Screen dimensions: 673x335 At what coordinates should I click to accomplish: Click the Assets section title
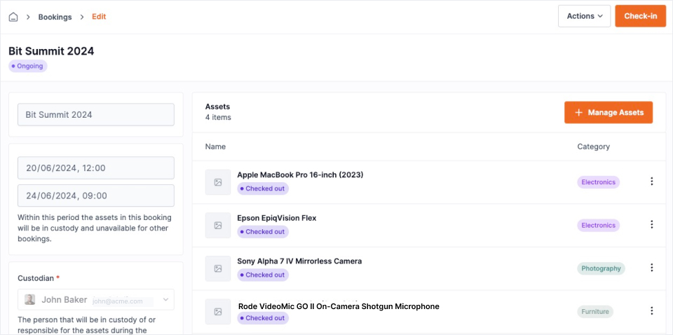217,107
